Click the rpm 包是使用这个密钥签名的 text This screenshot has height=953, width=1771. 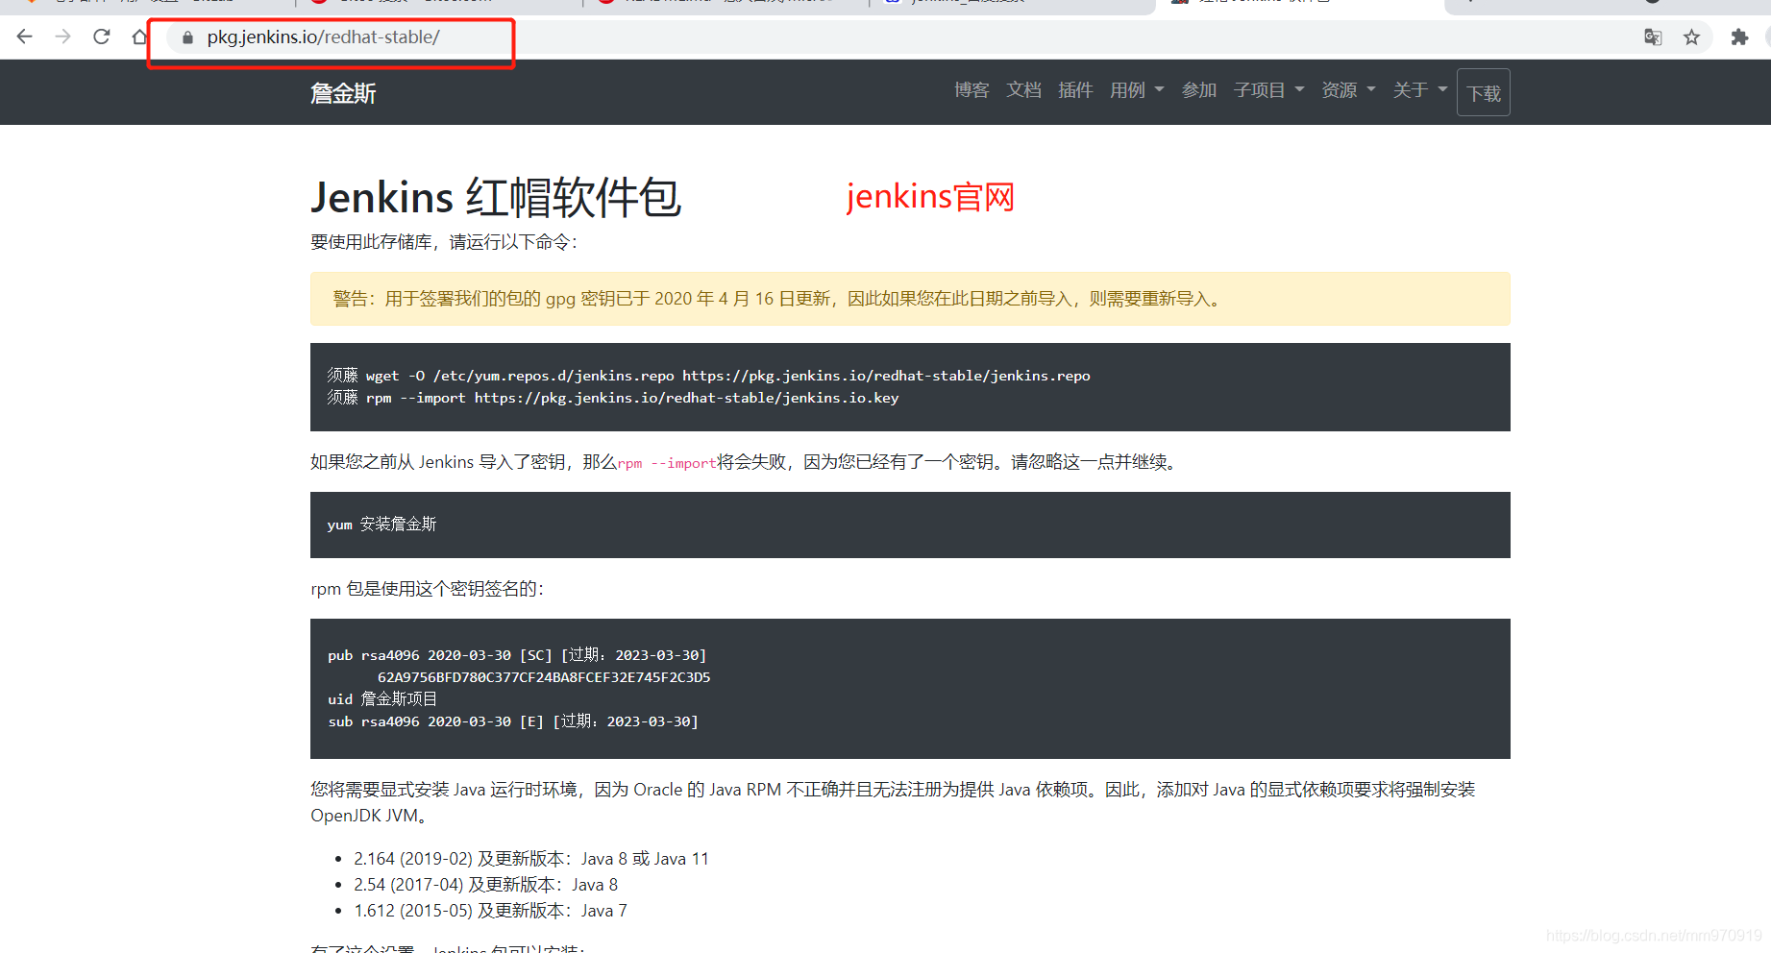click(428, 589)
